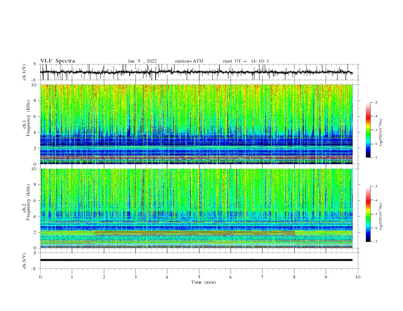Screen dimensions: 403x311
Task: Click the "ch.3(V)" vertical axis label
Action: click(24, 261)
